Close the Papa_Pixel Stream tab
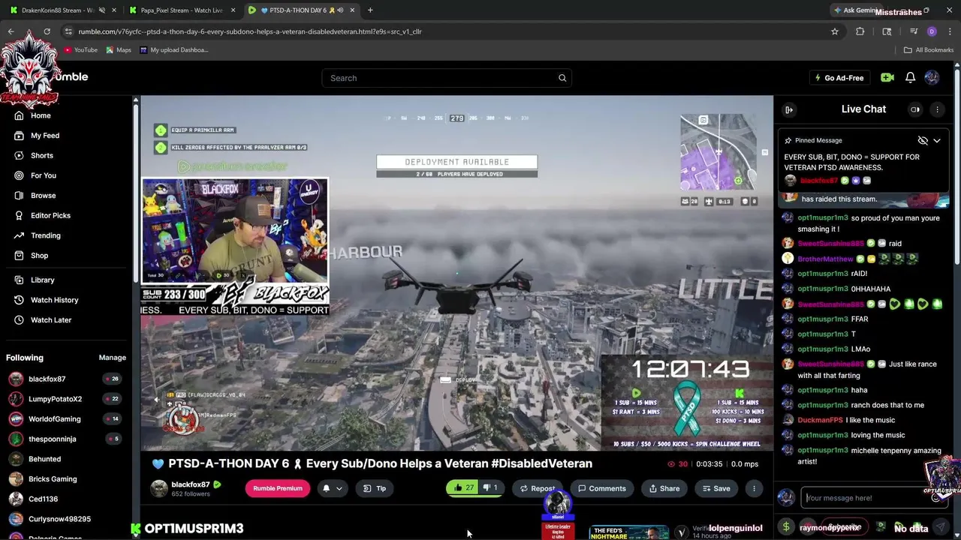The image size is (961, 540). pos(233,10)
